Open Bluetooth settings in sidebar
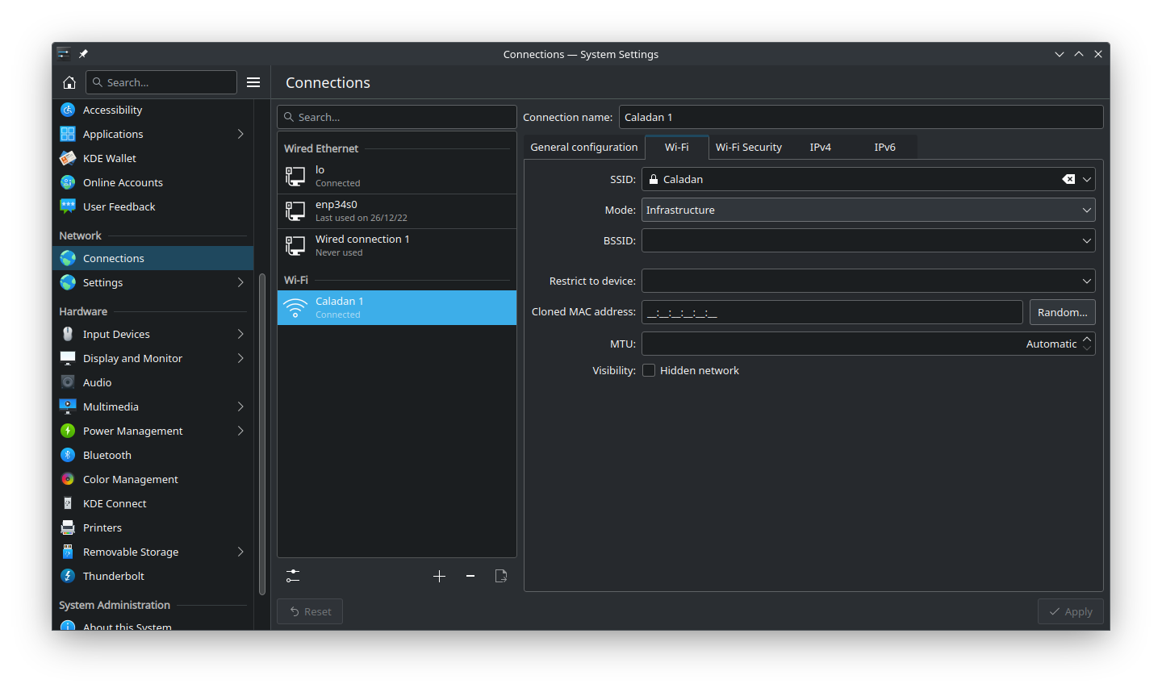 pos(107,455)
